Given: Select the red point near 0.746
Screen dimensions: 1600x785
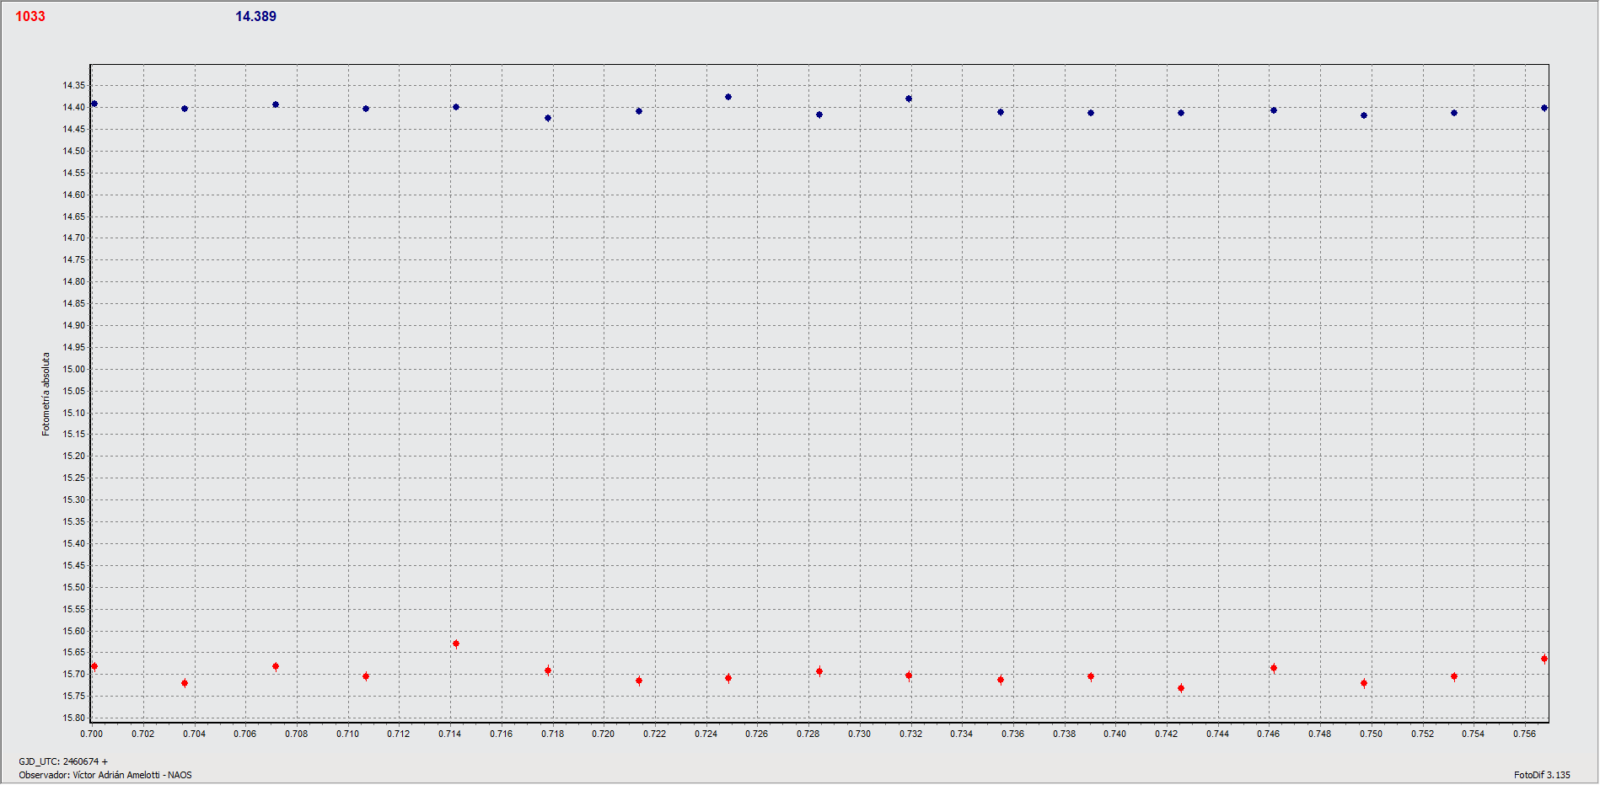Looking at the screenshot, I should 1274,668.
